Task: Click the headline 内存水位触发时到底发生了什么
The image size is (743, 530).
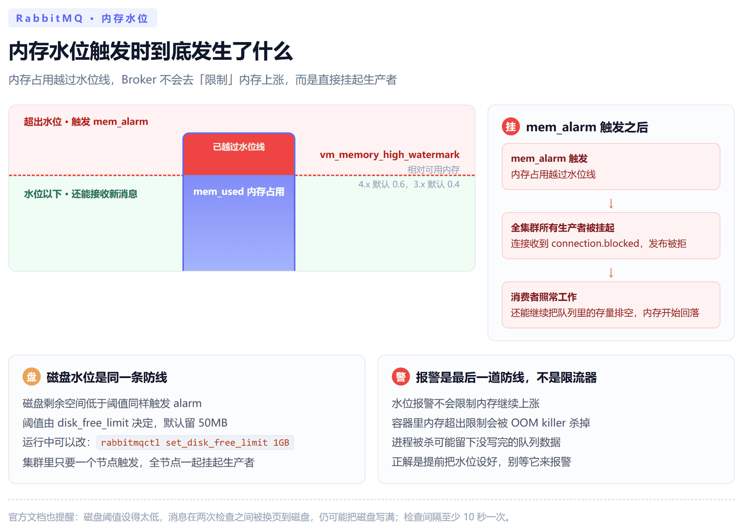Action: 151,51
